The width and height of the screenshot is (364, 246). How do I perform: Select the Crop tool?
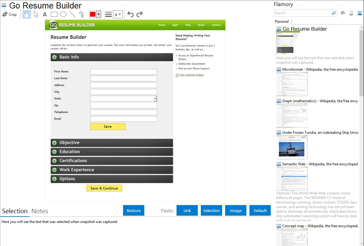[x=9, y=14]
